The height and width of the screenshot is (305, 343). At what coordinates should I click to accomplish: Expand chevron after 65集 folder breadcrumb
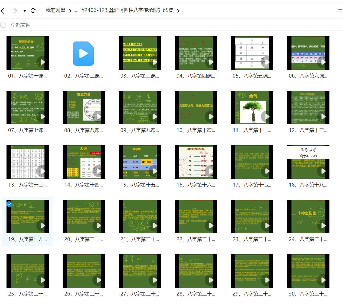(178, 11)
